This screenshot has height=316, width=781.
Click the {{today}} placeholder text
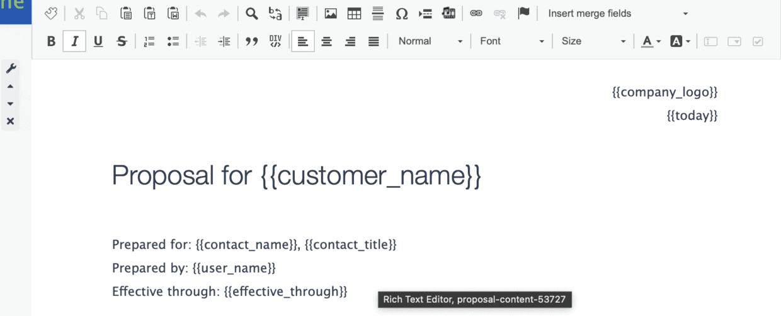[692, 116]
